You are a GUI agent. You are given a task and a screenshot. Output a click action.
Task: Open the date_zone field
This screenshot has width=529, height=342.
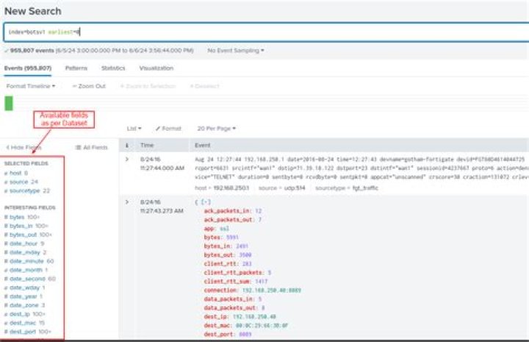(24, 305)
